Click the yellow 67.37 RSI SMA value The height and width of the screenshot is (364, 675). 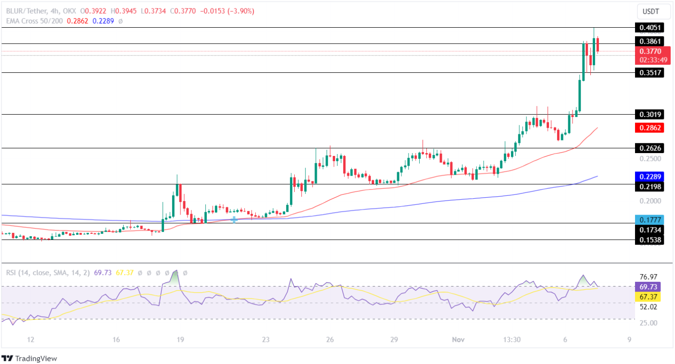pos(125,272)
